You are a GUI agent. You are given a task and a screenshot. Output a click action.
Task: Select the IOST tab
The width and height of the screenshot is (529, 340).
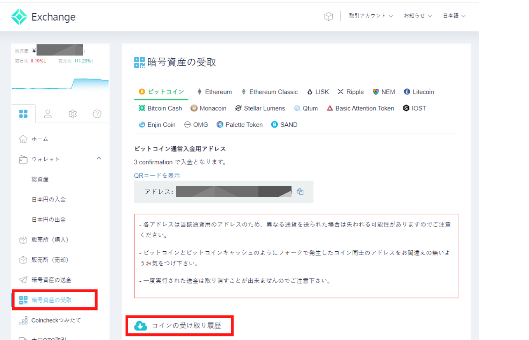[x=414, y=108]
